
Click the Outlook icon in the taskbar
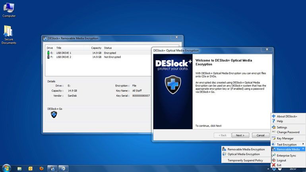coord(30,168)
